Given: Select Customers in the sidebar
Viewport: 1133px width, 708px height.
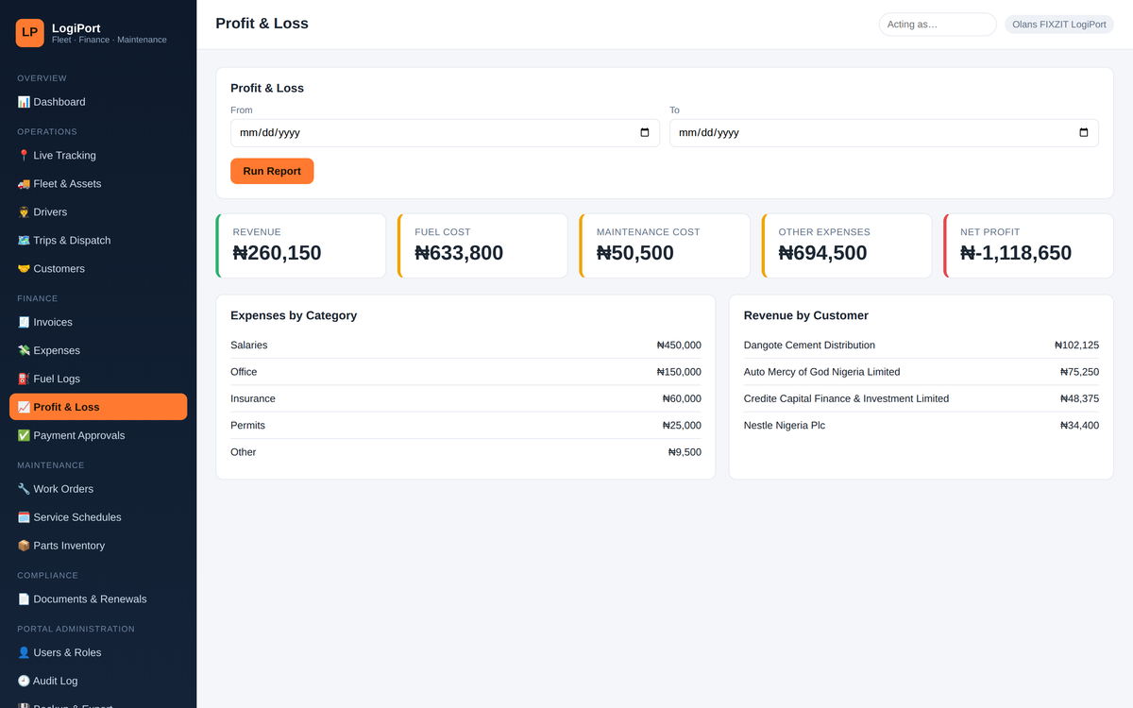Looking at the screenshot, I should point(59,269).
